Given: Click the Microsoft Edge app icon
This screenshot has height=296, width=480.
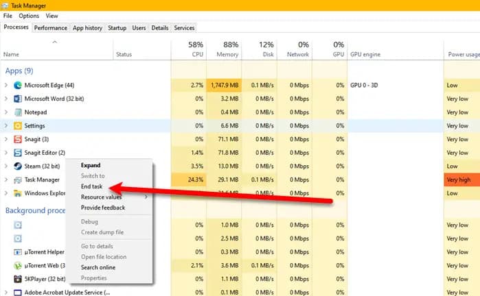Looking at the screenshot, I should 18,85.
